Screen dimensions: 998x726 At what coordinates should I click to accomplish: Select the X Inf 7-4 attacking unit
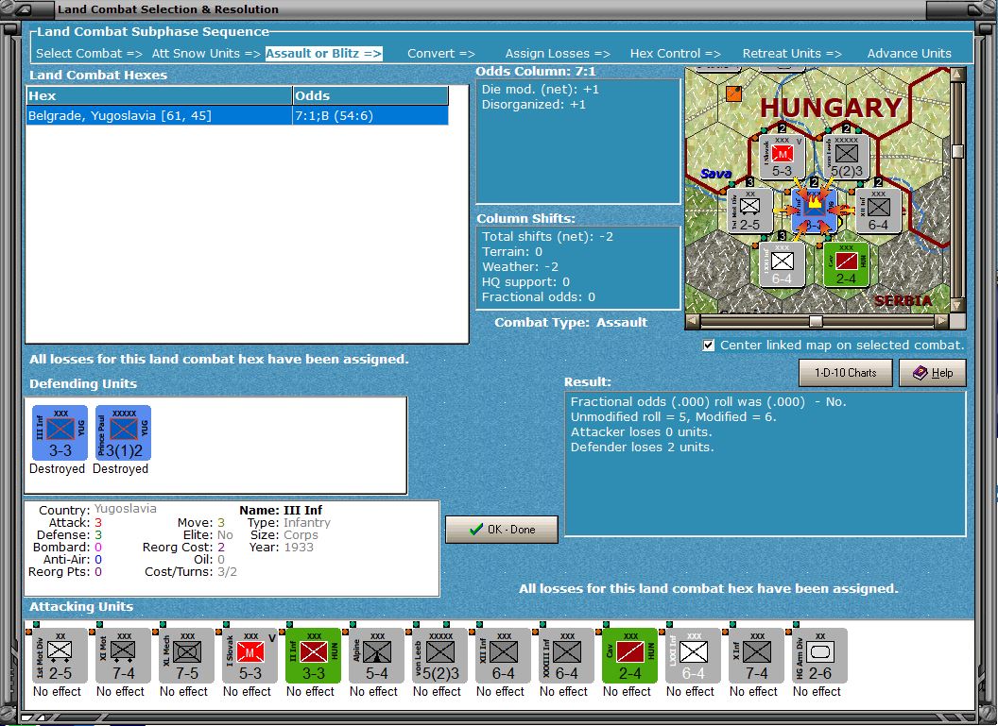pyautogui.click(x=756, y=656)
